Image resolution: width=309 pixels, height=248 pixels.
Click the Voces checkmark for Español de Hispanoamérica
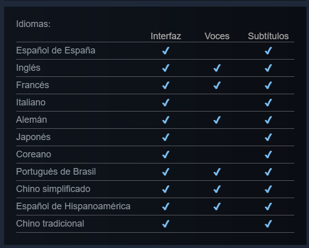[217, 207]
